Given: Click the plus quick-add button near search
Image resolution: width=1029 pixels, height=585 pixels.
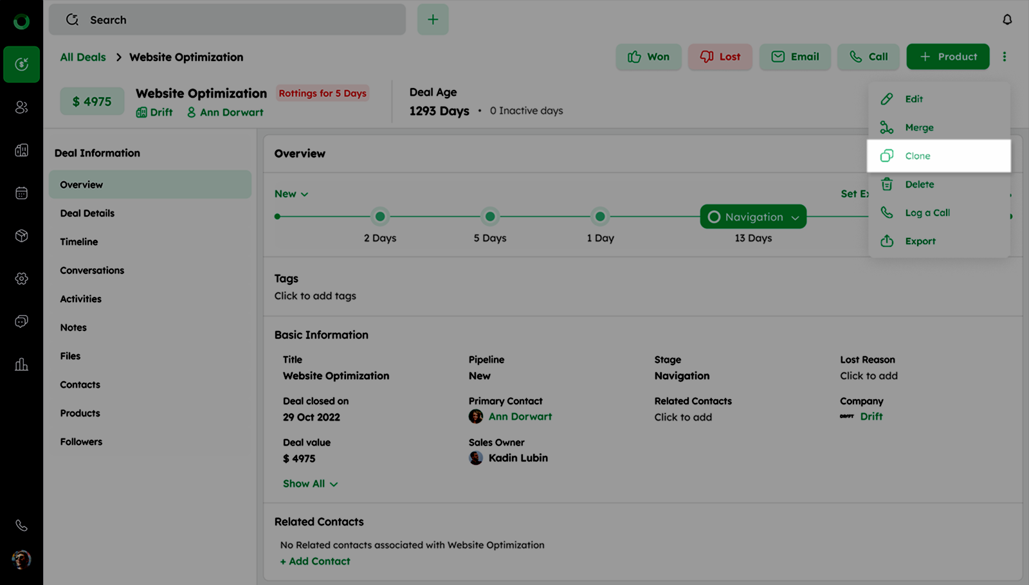Looking at the screenshot, I should [433, 20].
